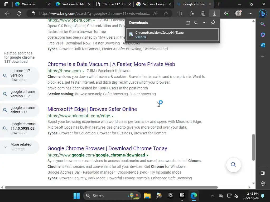Open Edge Settings and more menu
The height and width of the screenshot is (202, 270).
coord(250,13)
